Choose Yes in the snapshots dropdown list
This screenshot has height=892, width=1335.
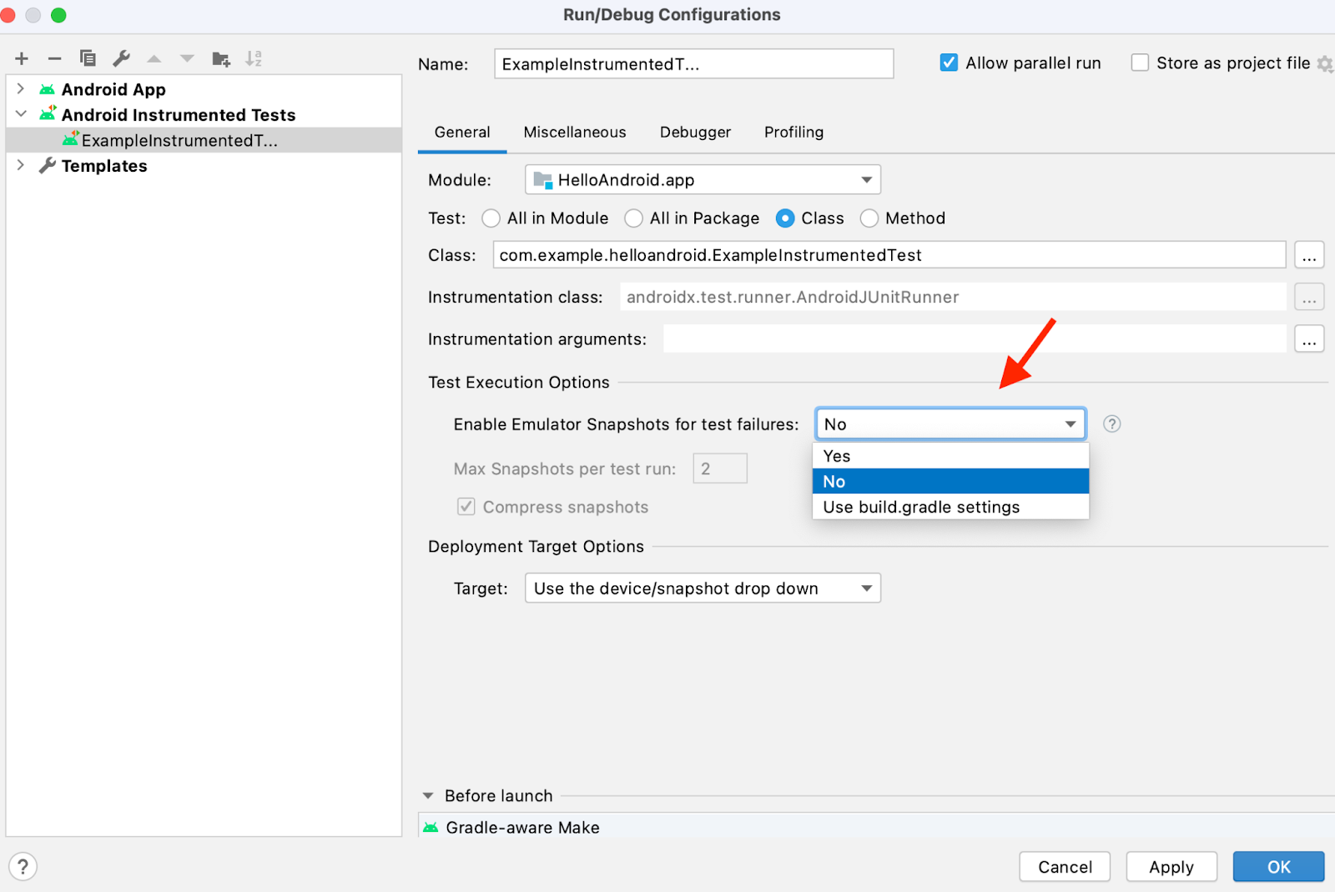tap(950, 456)
